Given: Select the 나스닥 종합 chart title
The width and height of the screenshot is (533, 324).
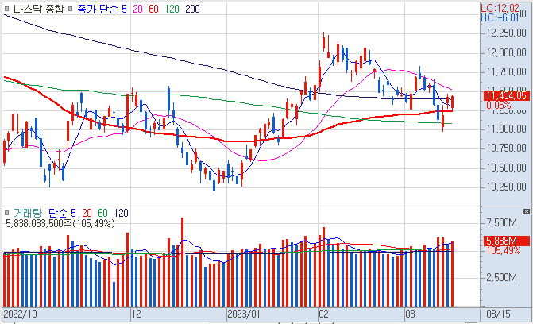Looking at the screenshot, I should point(38,9).
